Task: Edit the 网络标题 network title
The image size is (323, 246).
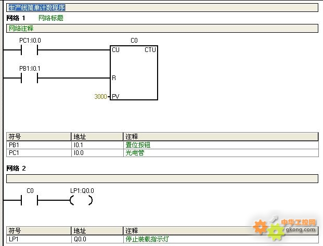Action: coord(50,18)
